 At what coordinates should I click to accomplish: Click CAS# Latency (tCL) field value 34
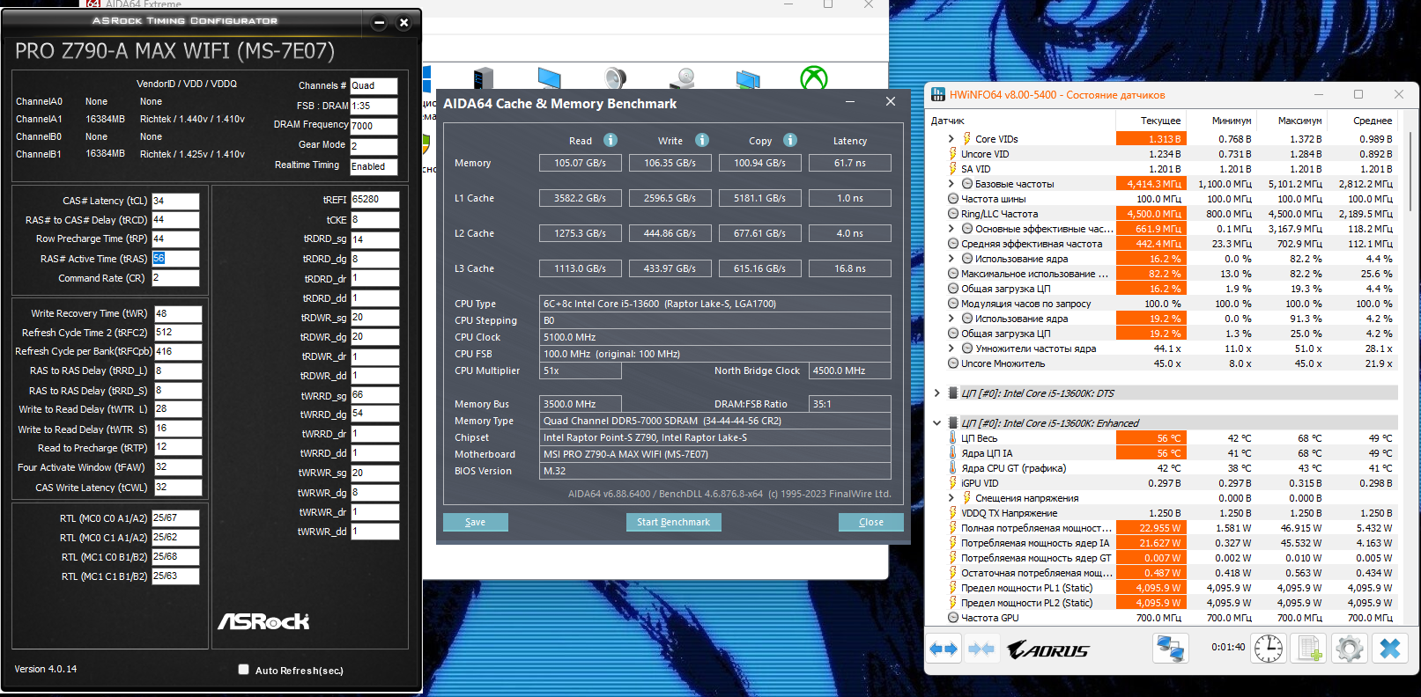(x=175, y=201)
